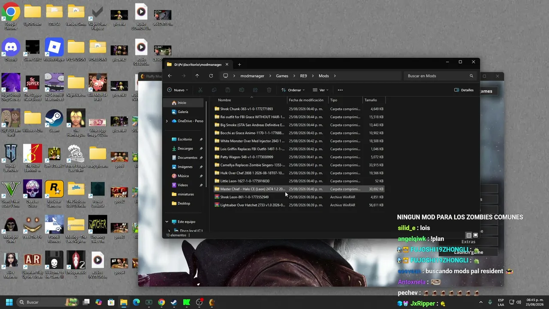The height and width of the screenshot is (309, 549).
Task: Click the Buscar en Mods search field
Action: [x=440, y=76]
